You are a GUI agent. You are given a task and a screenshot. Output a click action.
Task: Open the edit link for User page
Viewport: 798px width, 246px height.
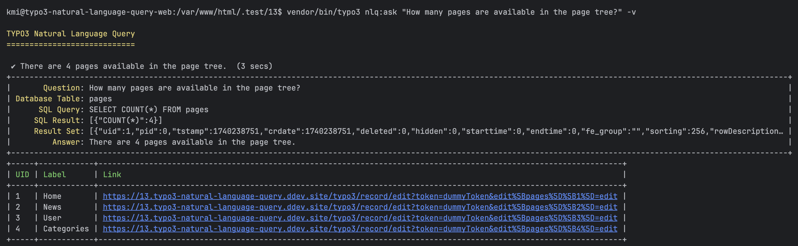pyautogui.click(x=360, y=218)
